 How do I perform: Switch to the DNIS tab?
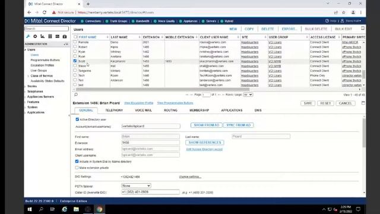258,110
